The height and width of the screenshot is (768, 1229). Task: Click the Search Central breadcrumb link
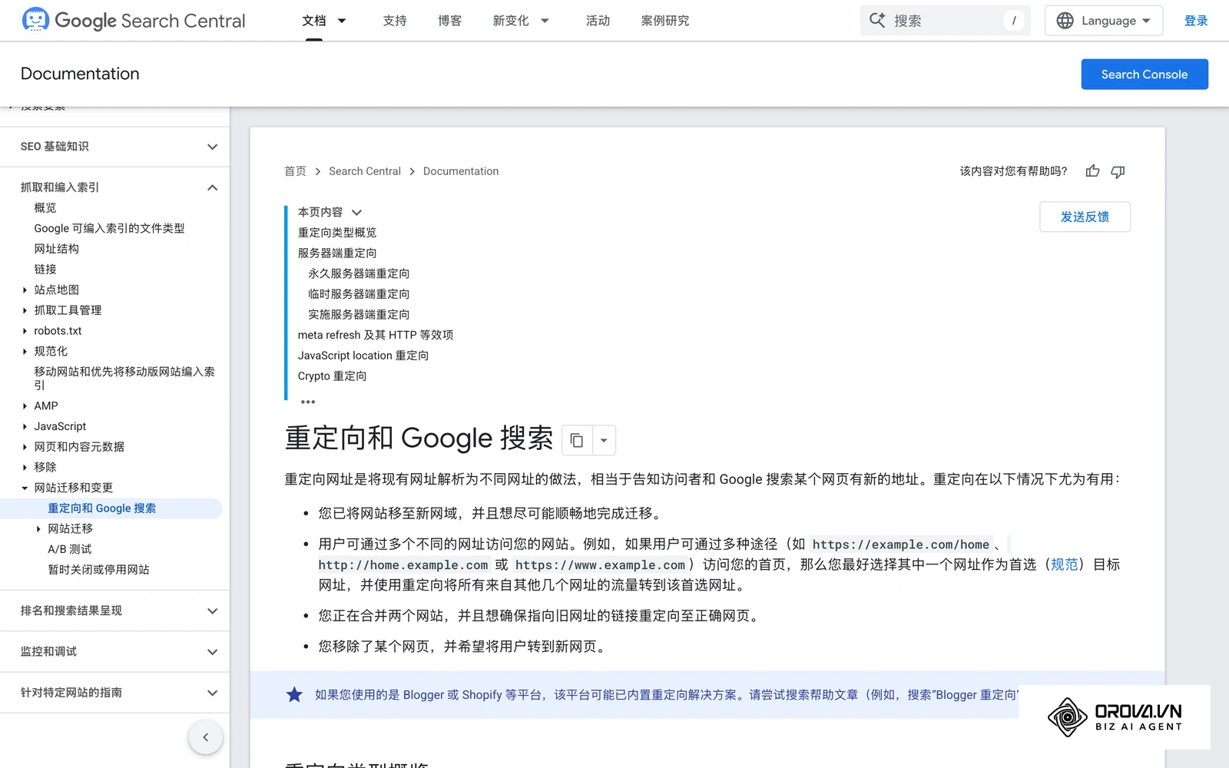coord(365,171)
